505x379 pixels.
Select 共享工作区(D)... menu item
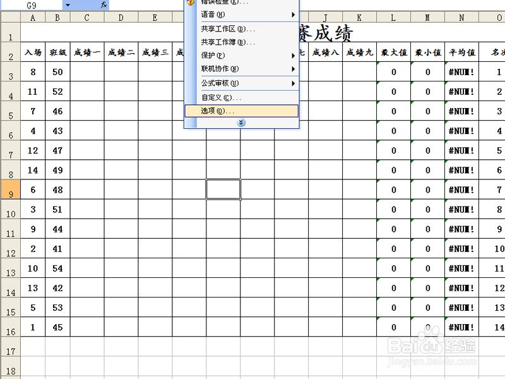click(x=242, y=29)
